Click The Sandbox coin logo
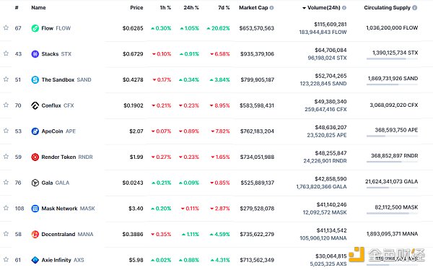The width and height of the screenshot is (433, 270). pyautogui.click(x=35, y=80)
